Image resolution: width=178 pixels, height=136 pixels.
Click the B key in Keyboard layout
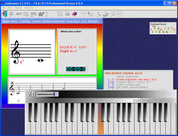point(160,32)
